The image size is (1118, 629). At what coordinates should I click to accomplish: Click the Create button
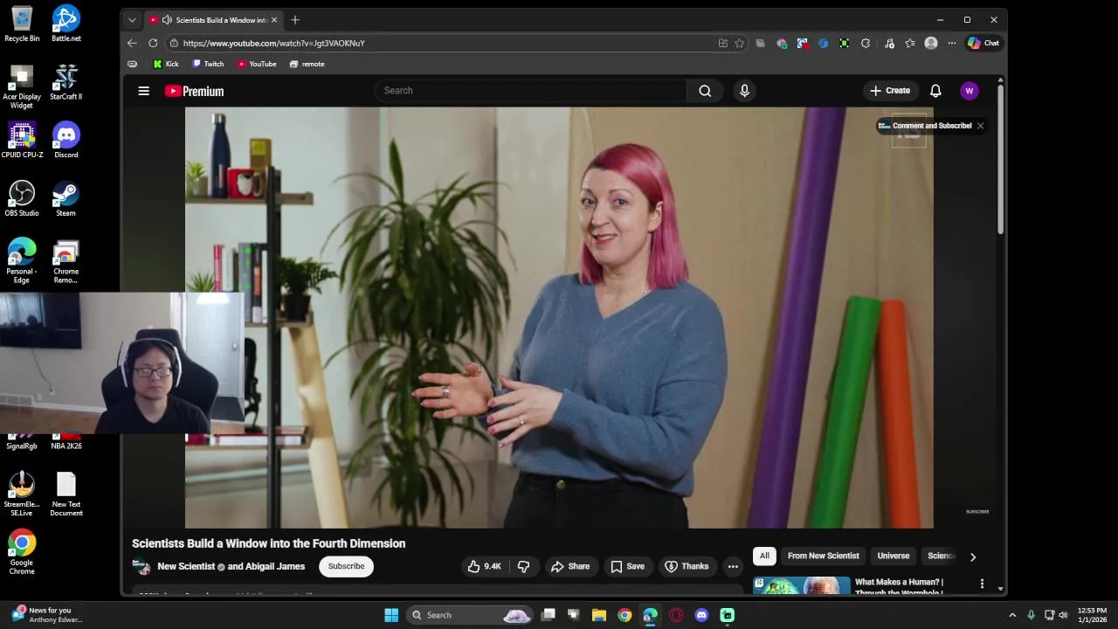click(x=891, y=91)
